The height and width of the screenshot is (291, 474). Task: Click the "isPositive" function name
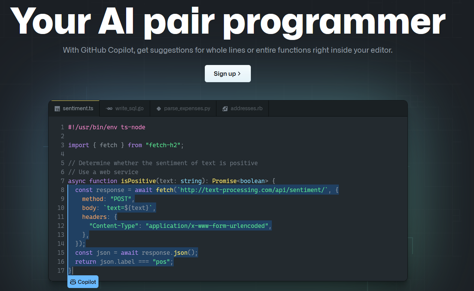138,181
